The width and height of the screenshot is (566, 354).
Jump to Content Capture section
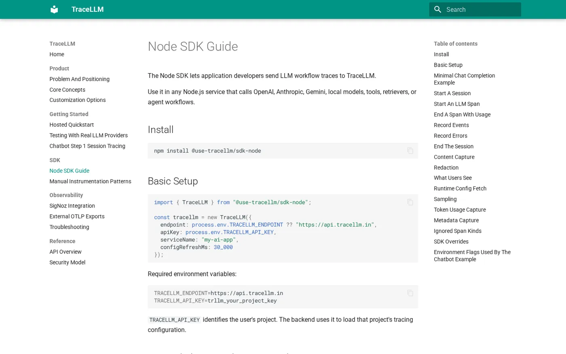click(454, 157)
